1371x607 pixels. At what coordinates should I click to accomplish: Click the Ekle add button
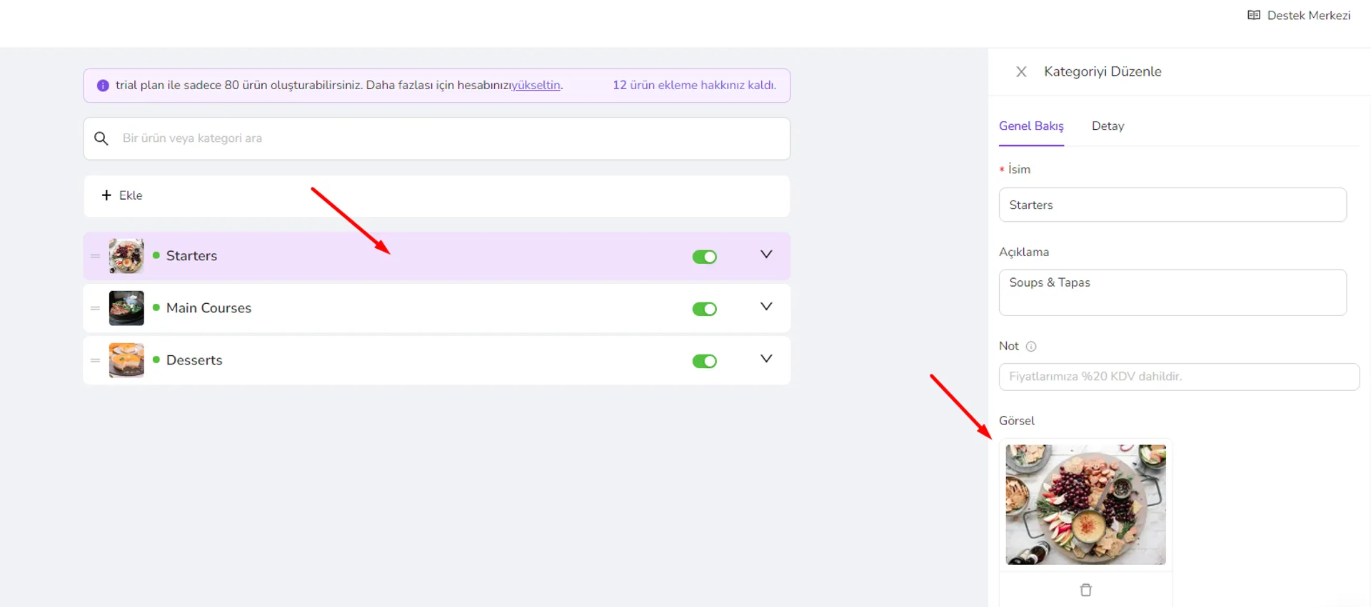[x=122, y=195]
